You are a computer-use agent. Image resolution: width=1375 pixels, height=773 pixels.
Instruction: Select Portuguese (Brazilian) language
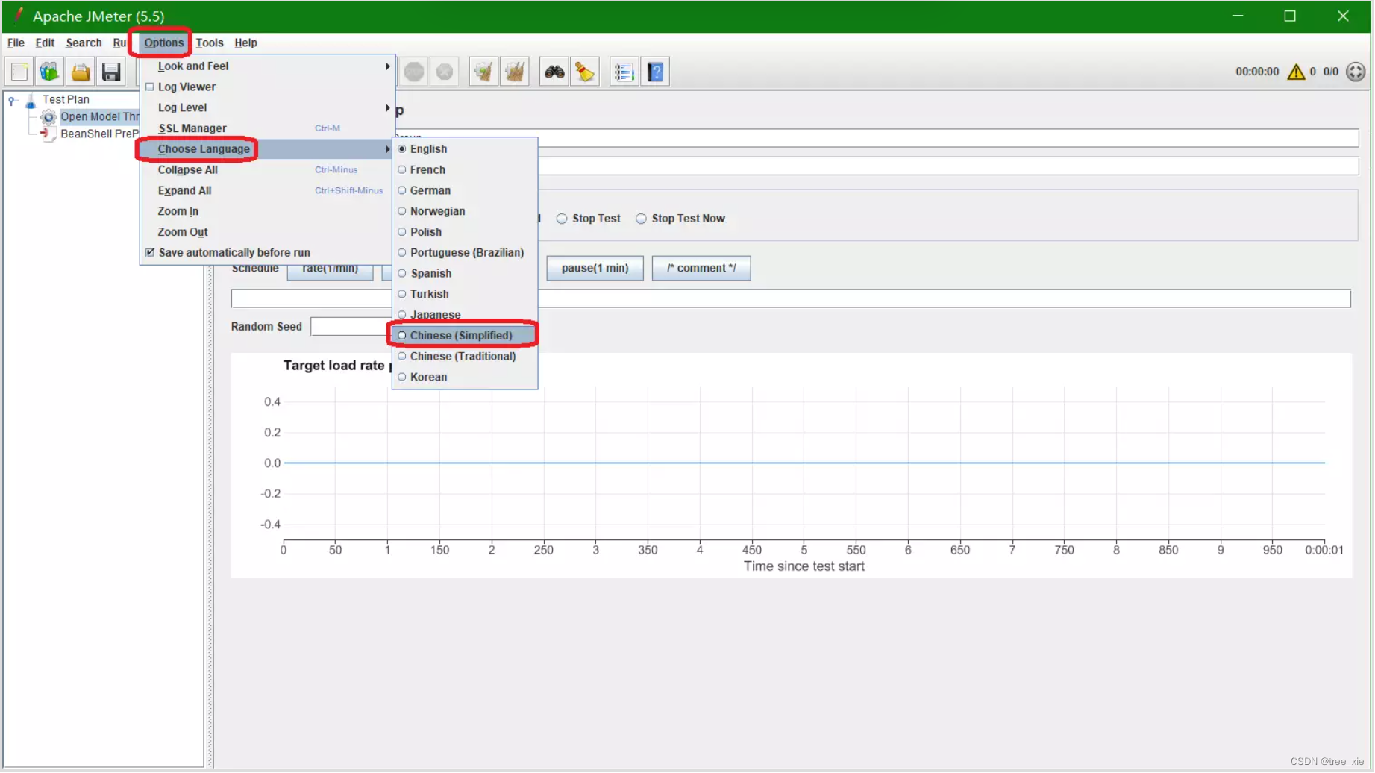click(x=464, y=253)
